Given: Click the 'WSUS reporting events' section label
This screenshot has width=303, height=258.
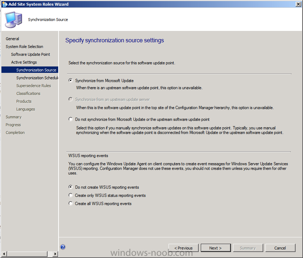Looking at the screenshot, I should tap(88, 156).
